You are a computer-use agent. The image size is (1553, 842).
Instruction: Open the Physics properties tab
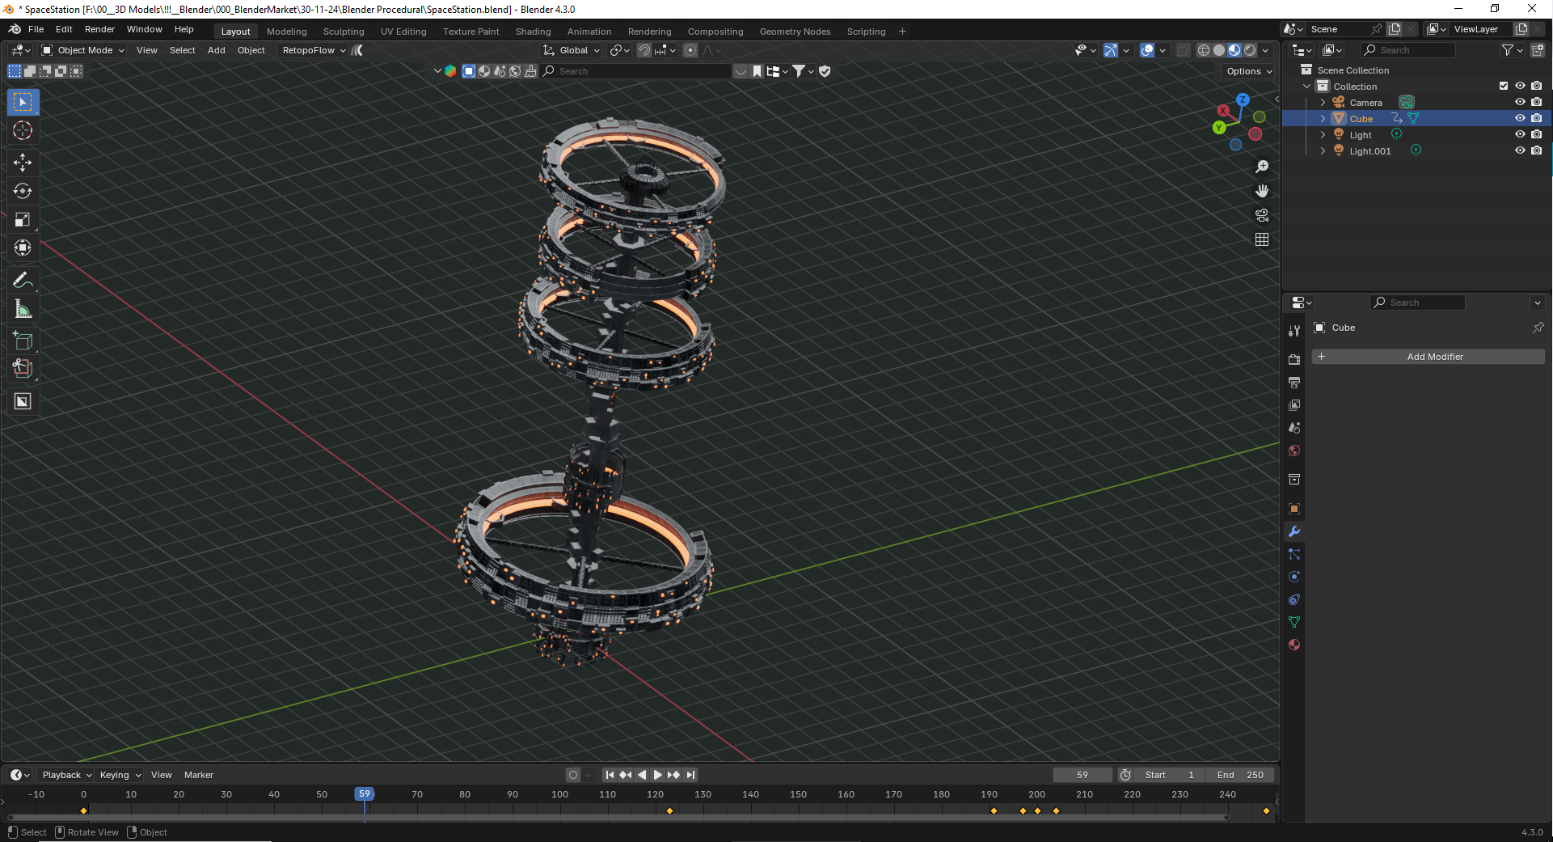coord(1294,577)
